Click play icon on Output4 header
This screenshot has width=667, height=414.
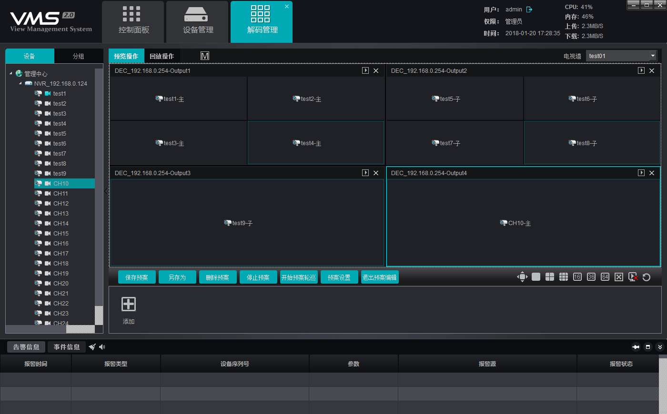click(641, 173)
